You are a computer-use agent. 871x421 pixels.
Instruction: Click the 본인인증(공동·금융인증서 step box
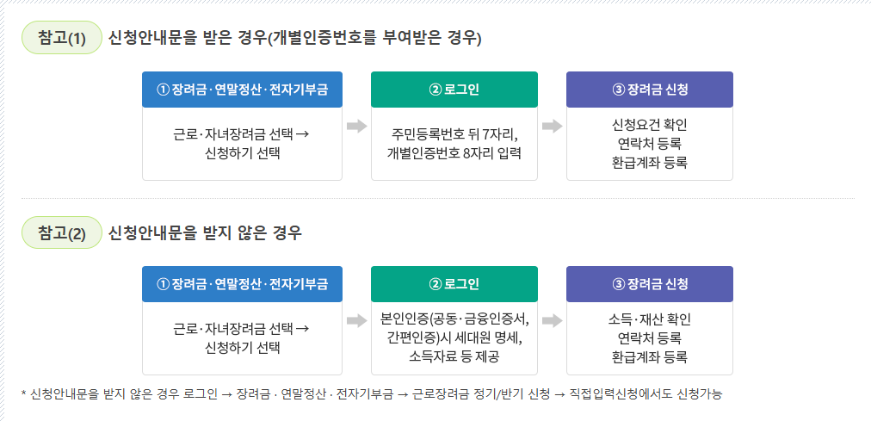[454, 338]
